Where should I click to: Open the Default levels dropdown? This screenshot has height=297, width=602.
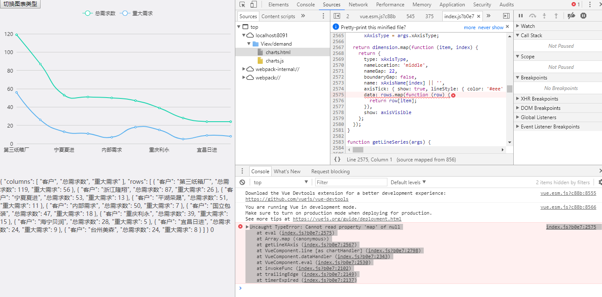(407, 182)
